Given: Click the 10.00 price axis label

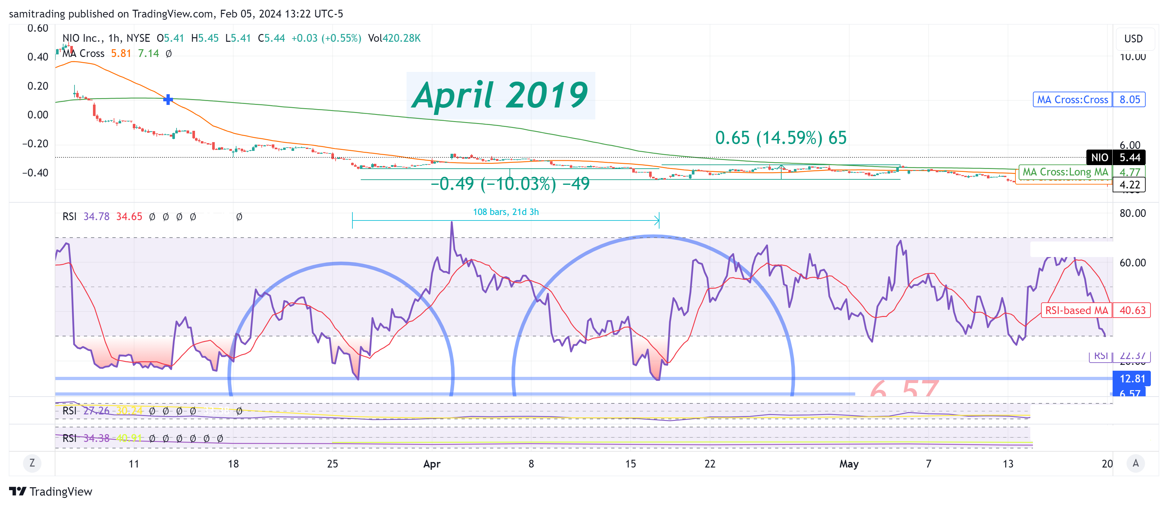Looking at the screenshot, I should click(x=1132, y=58).
